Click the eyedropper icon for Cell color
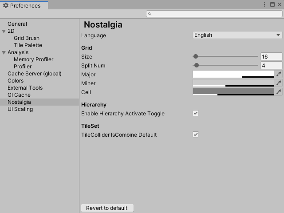Viewport: 284px width, 213px height. coord(279,92)
